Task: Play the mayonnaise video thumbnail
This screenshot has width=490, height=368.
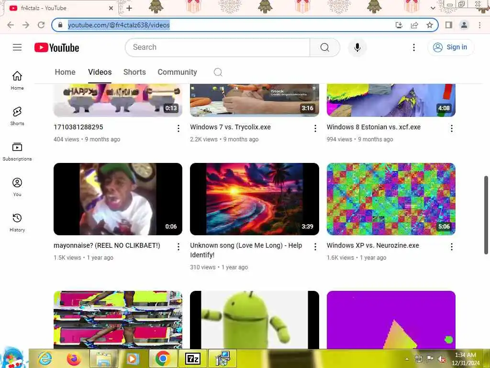Action: 118,199
